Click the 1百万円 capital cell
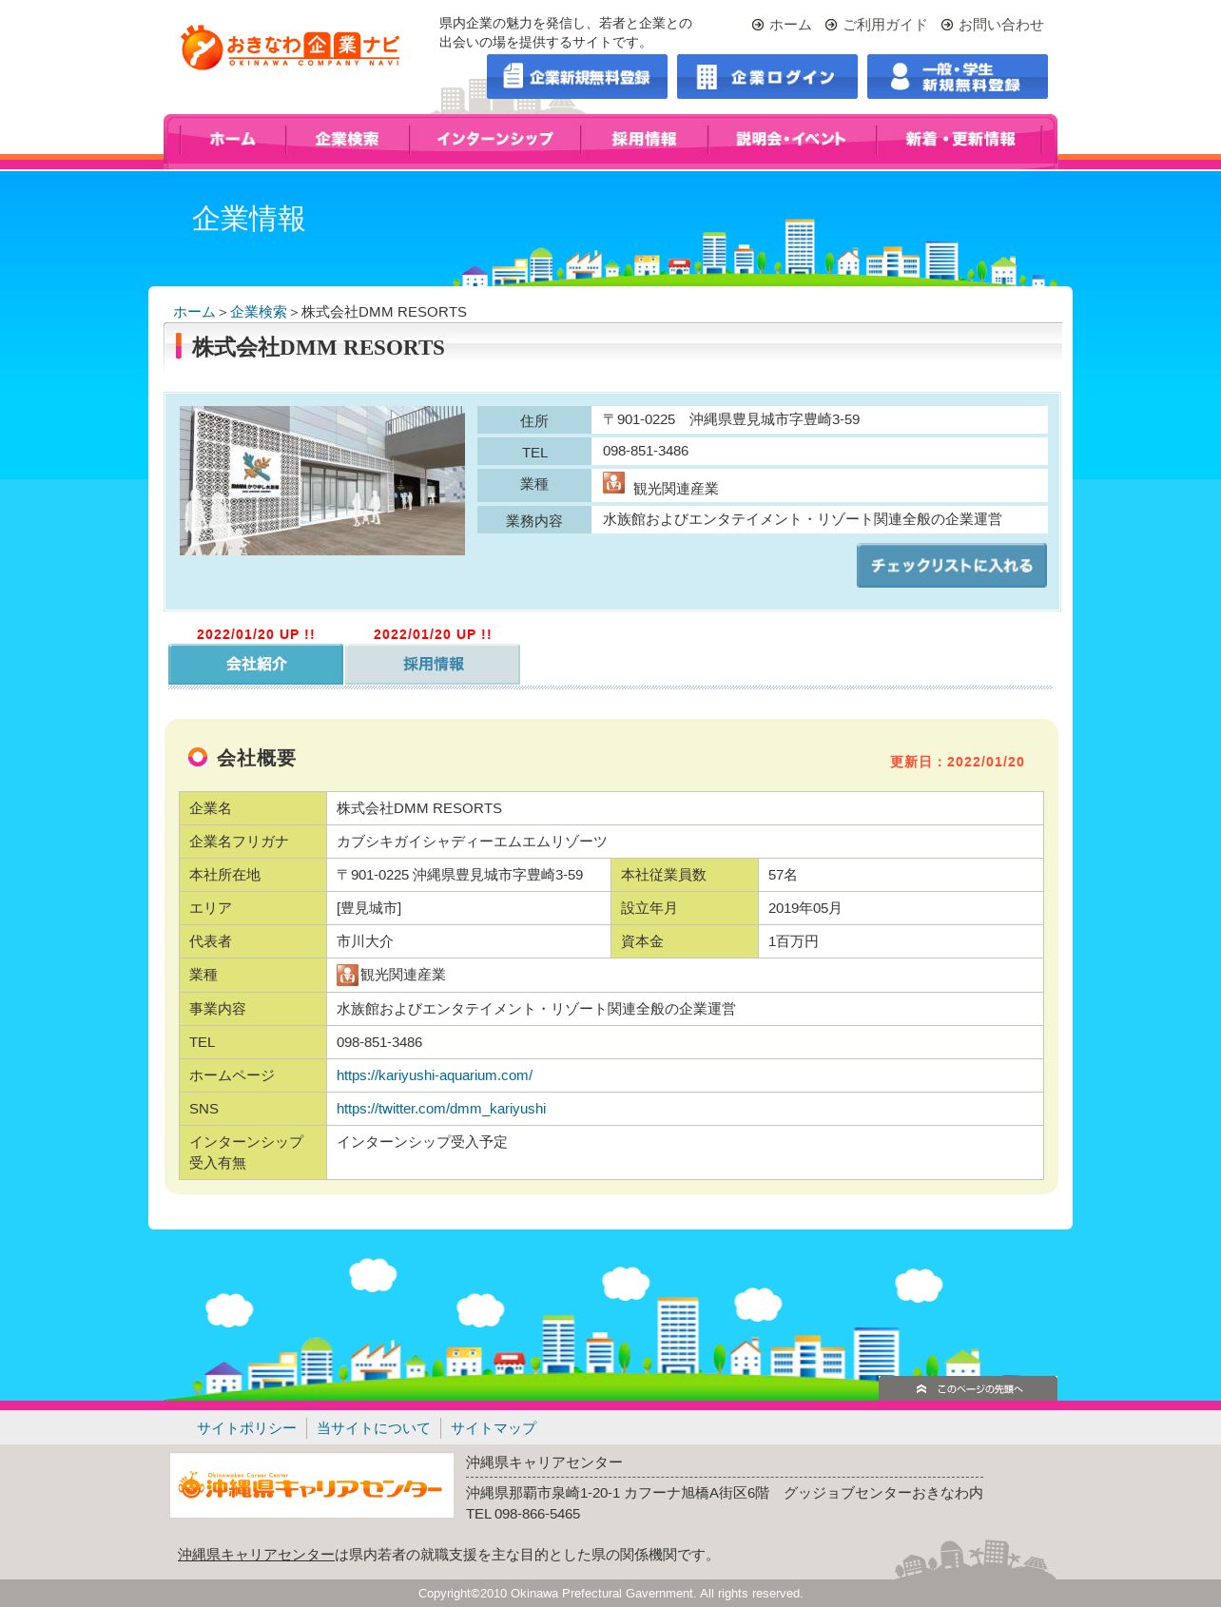 pos(901,941)
